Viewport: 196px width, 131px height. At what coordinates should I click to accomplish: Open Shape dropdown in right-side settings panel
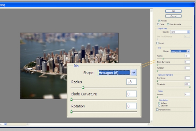[x=180, y=51]
